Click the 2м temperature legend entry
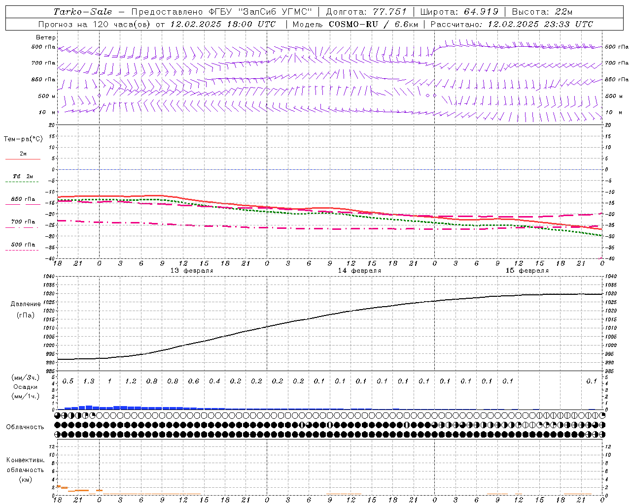The image size is (631, 504). pyautogui.click(x=23, y=154)
